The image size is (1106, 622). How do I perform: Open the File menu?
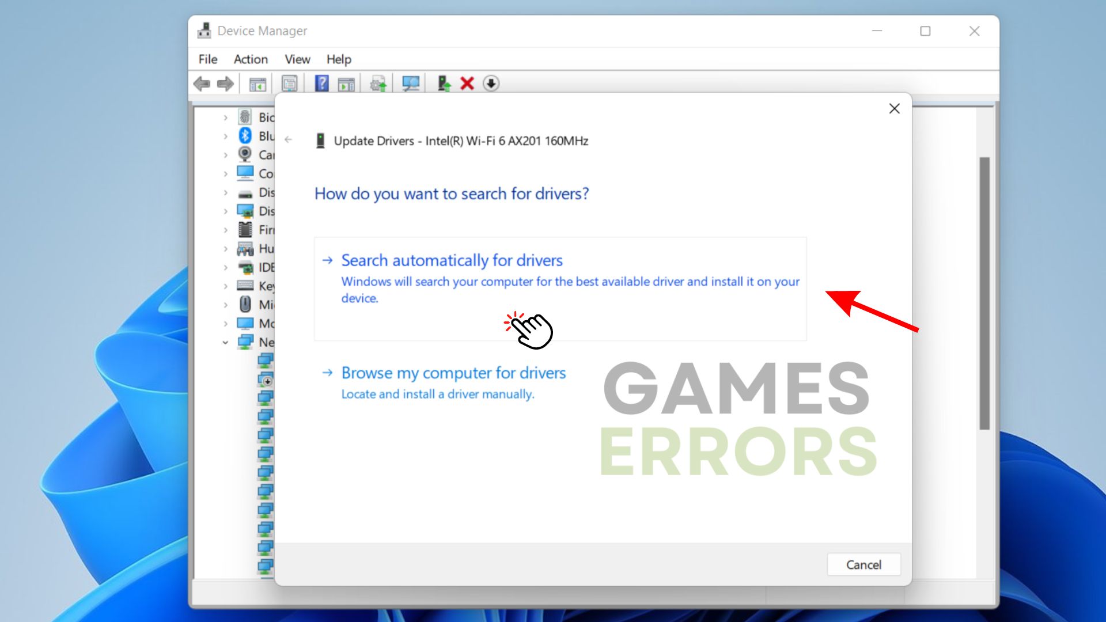[207, 59]
